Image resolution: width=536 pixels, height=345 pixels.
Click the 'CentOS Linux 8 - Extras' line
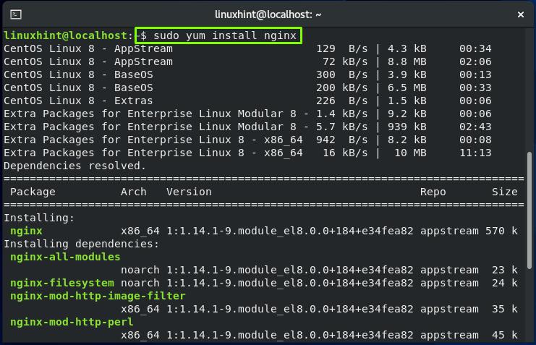78,101
